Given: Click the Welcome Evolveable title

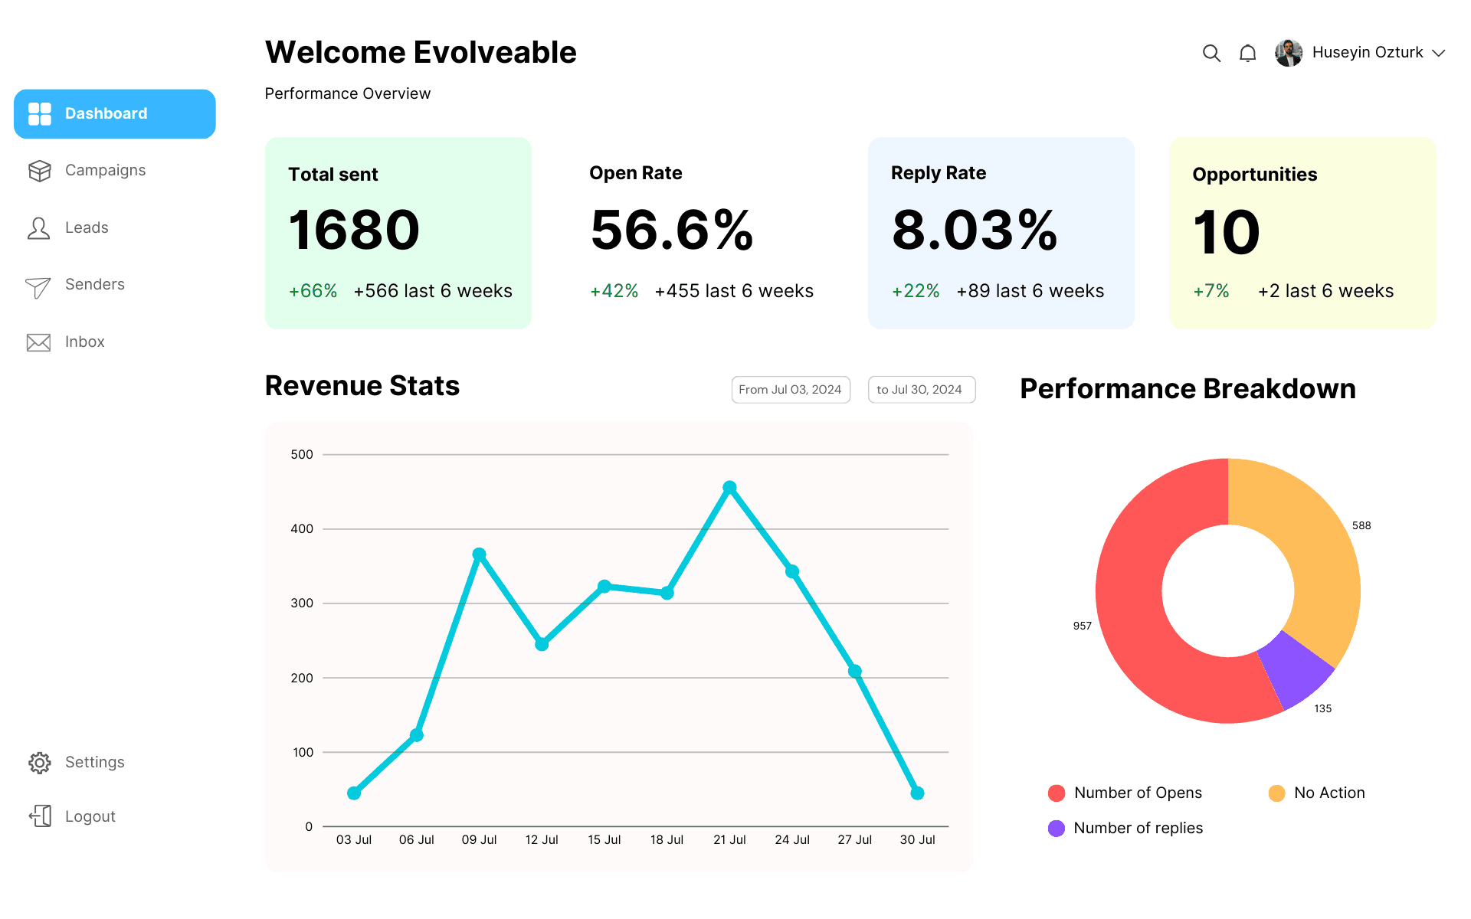Looking at the screenshot, I should (421, 52).
